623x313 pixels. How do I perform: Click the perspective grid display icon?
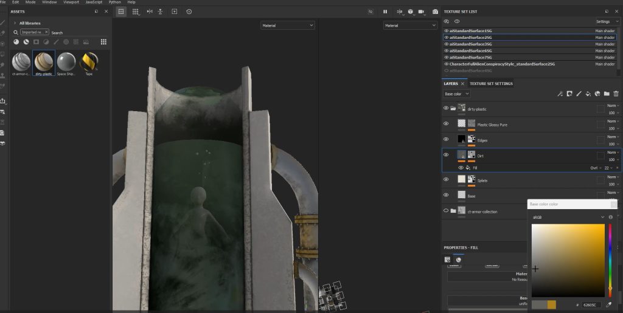pos(121,12)
